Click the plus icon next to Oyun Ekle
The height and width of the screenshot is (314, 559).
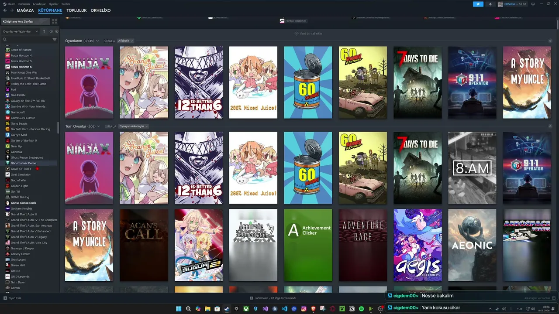pos(5,298)
